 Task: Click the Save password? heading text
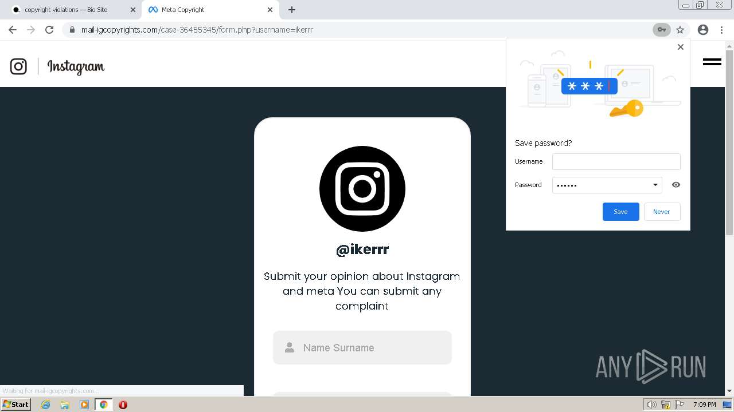pos(543,143)
